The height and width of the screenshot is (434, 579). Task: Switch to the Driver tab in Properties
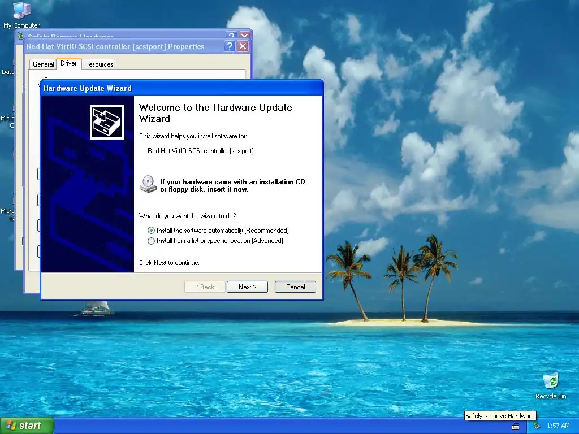tap(68, 63)
